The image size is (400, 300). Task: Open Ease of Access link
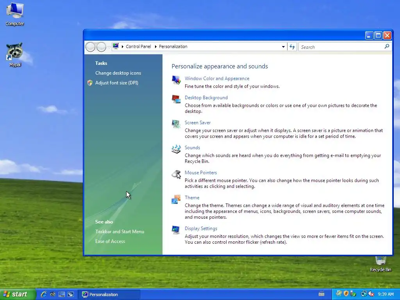click(x=110, y=241)
